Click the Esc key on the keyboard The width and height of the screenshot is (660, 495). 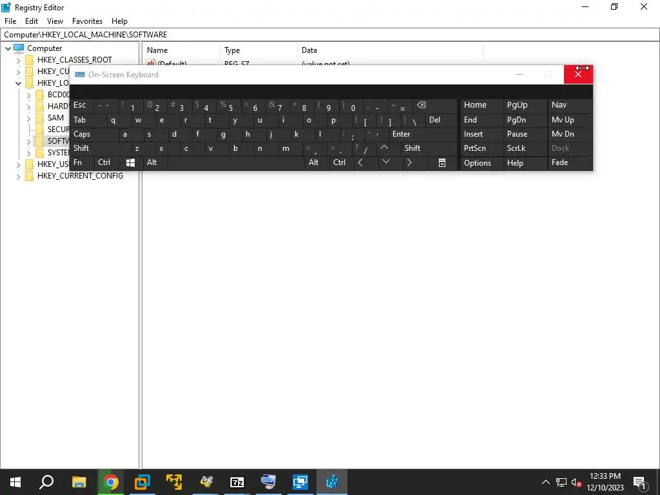click(x=82, y=105)
